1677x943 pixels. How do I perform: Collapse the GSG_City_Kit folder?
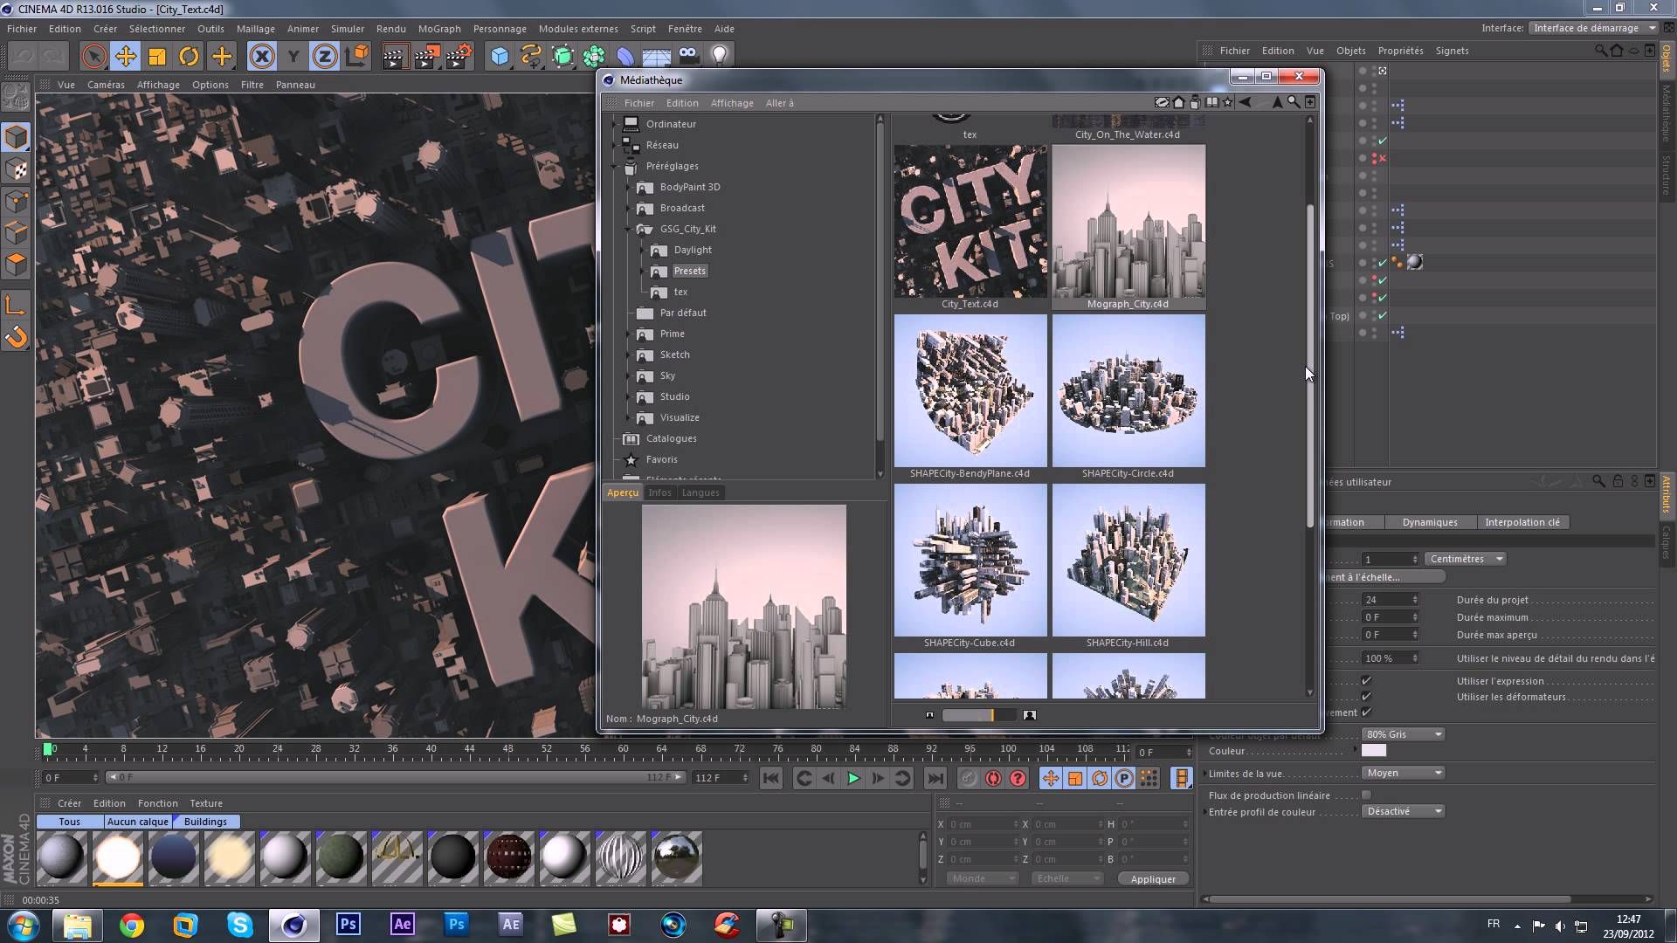628,229
